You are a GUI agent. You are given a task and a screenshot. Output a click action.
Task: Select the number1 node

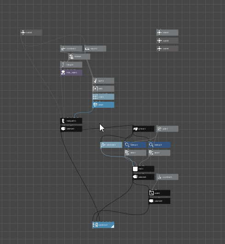pos(71,48)
